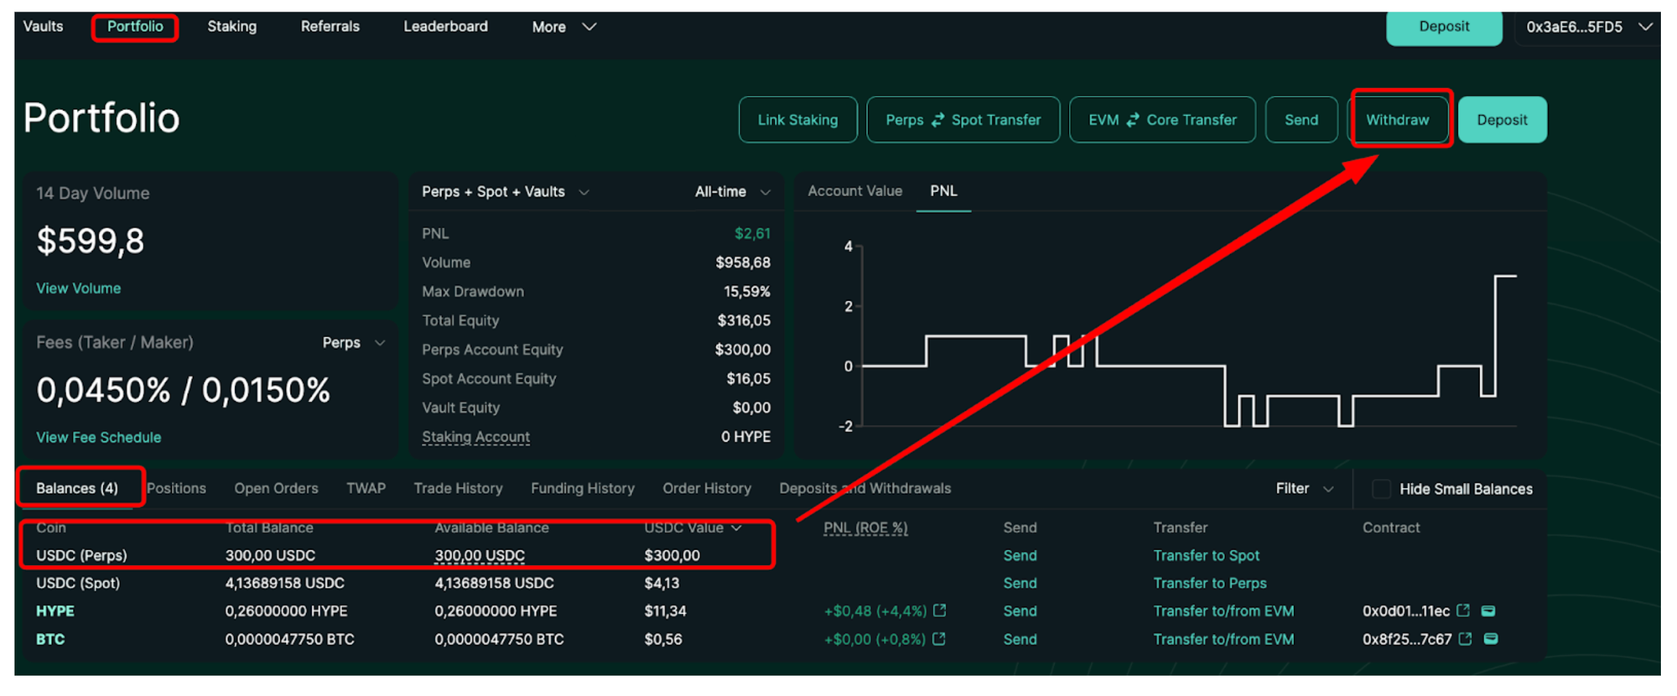The image size is (1677, 696).
Task: Click the Withdraw button
Action: tap(1397, 120)
